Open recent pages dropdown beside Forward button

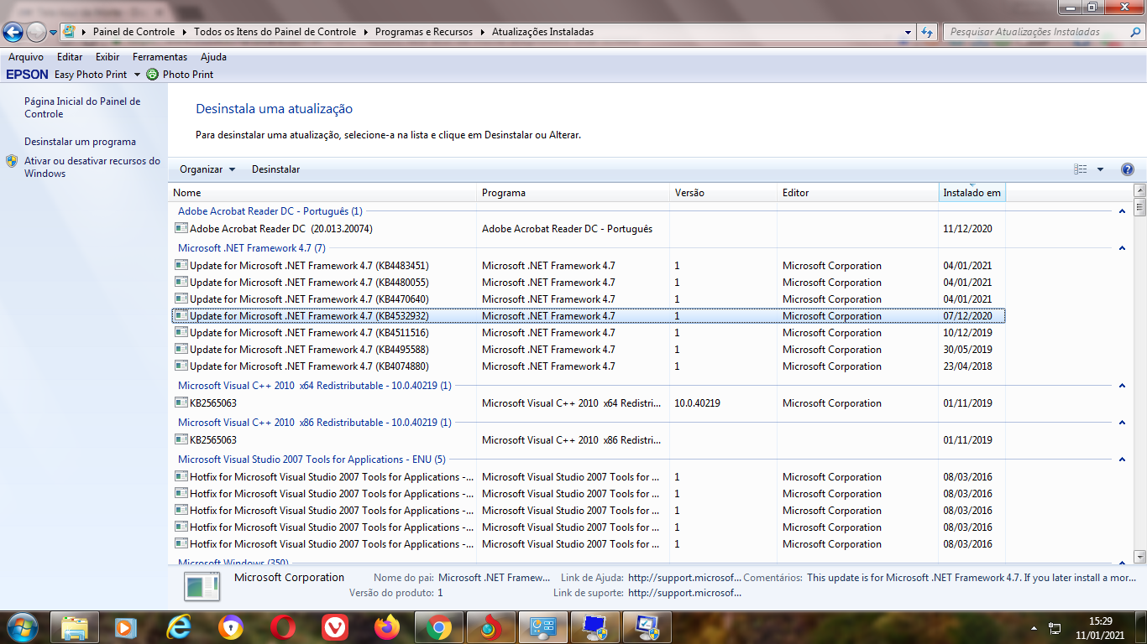(x=54, y=33)
